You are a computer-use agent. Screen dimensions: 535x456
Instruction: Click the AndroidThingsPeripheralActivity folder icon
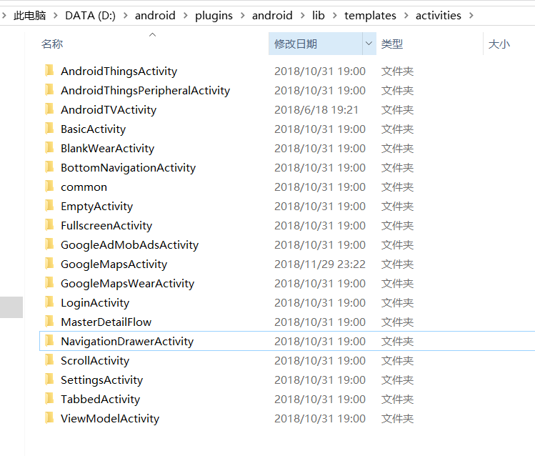pos(49,90)
